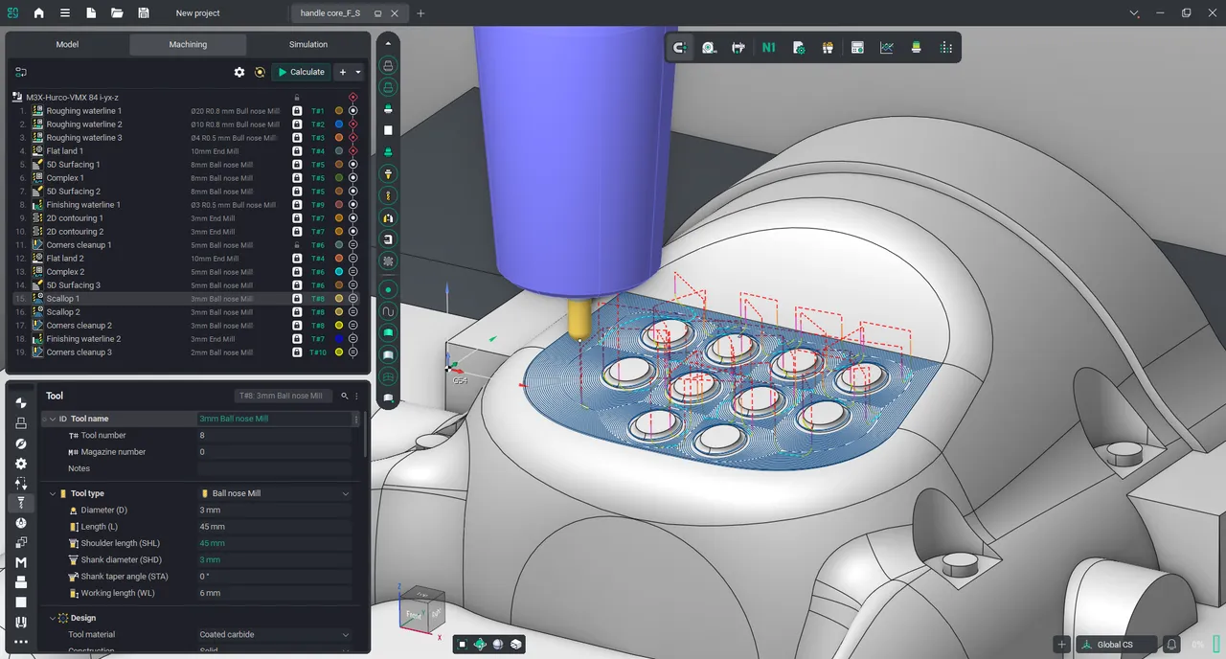Toggle lock on Corners cleanup 1 row

297,245
